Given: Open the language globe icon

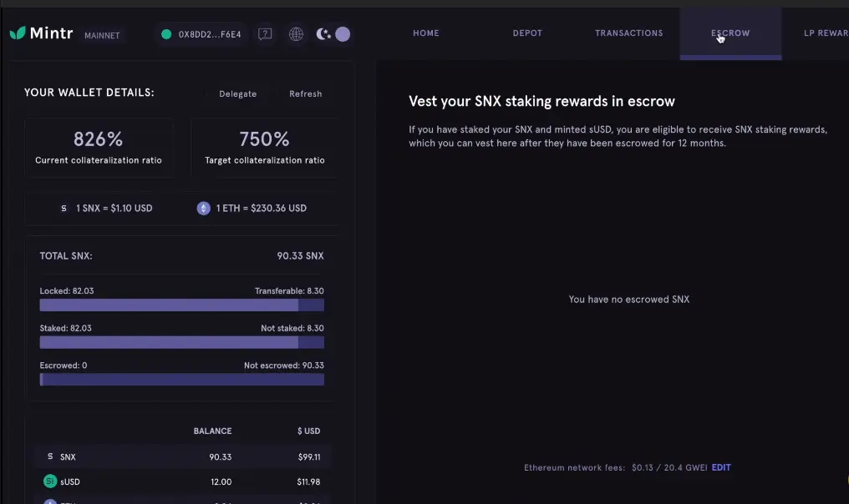Looking at the screenshot, I should click(x=296, y=34).
